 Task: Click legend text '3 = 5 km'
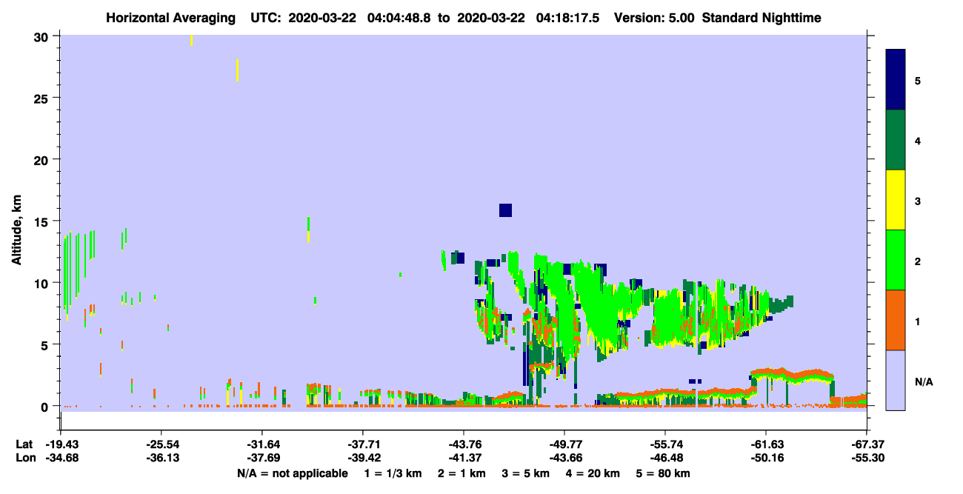coord(525,473)
